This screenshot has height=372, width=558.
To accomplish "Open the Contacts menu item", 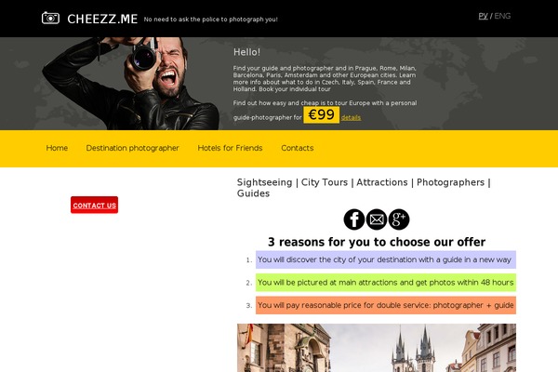I will 298,148.
